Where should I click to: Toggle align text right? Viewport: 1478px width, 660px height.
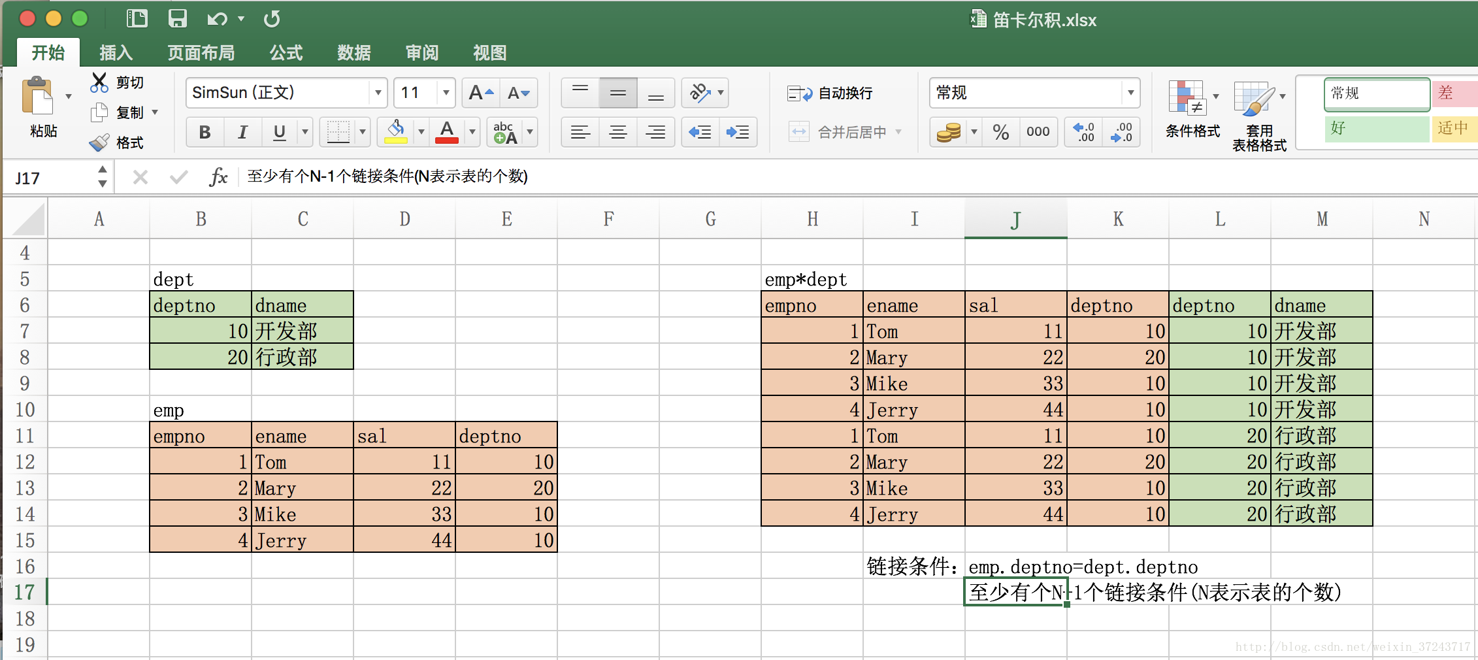pos(655,132)
